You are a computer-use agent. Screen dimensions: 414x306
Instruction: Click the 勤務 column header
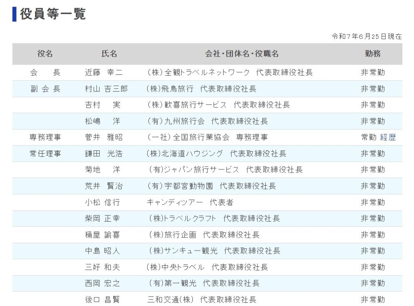[x=372, y=54]
